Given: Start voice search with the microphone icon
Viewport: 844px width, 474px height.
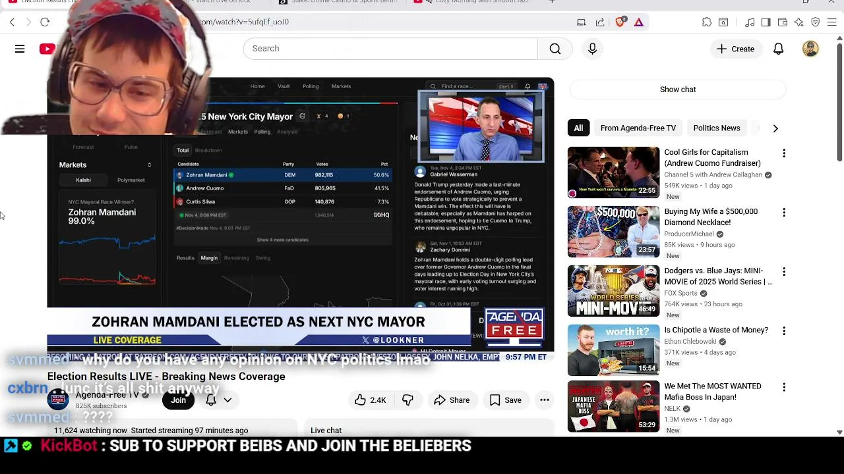Looking at the screenshot, I should pos(592,49).
